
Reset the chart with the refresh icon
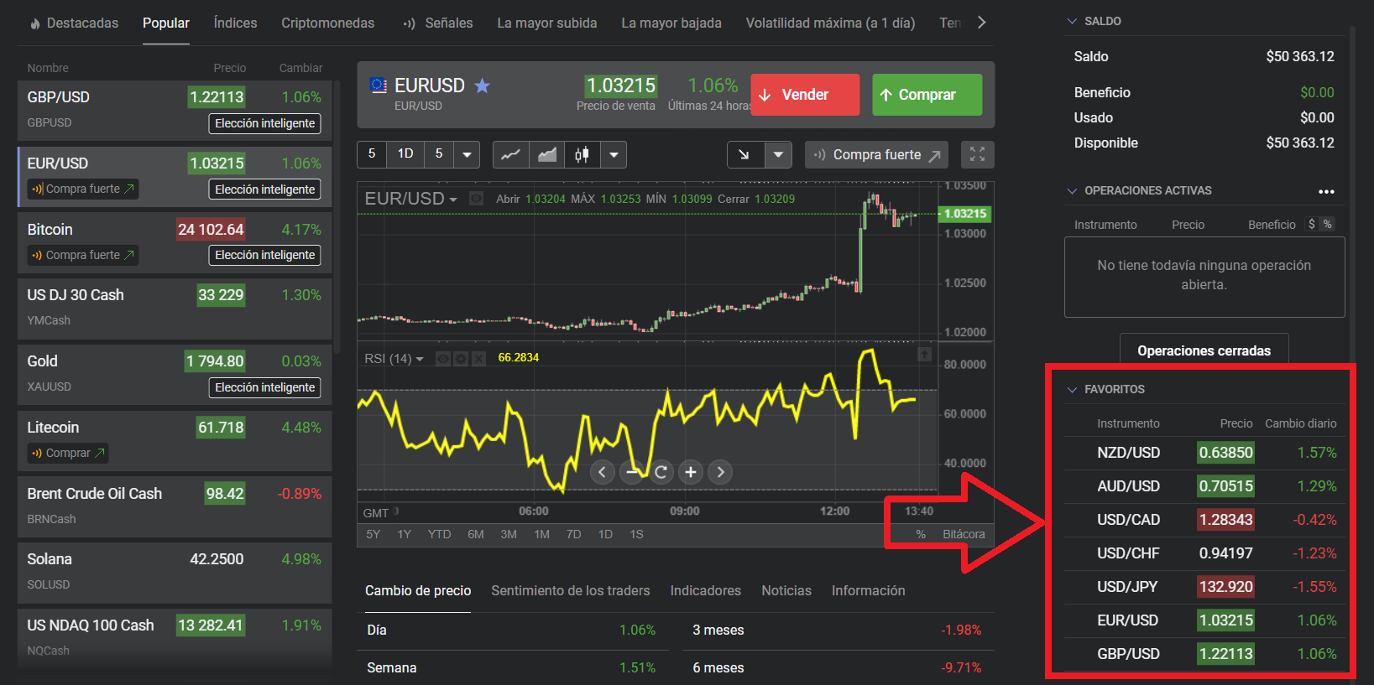(x=661, y=472)
